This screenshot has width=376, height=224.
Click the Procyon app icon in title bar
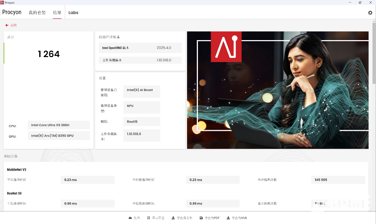(x=2, y=2)
